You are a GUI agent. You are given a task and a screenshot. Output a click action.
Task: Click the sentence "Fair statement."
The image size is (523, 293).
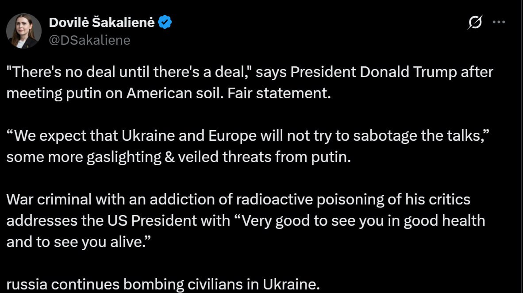point(279,93)
